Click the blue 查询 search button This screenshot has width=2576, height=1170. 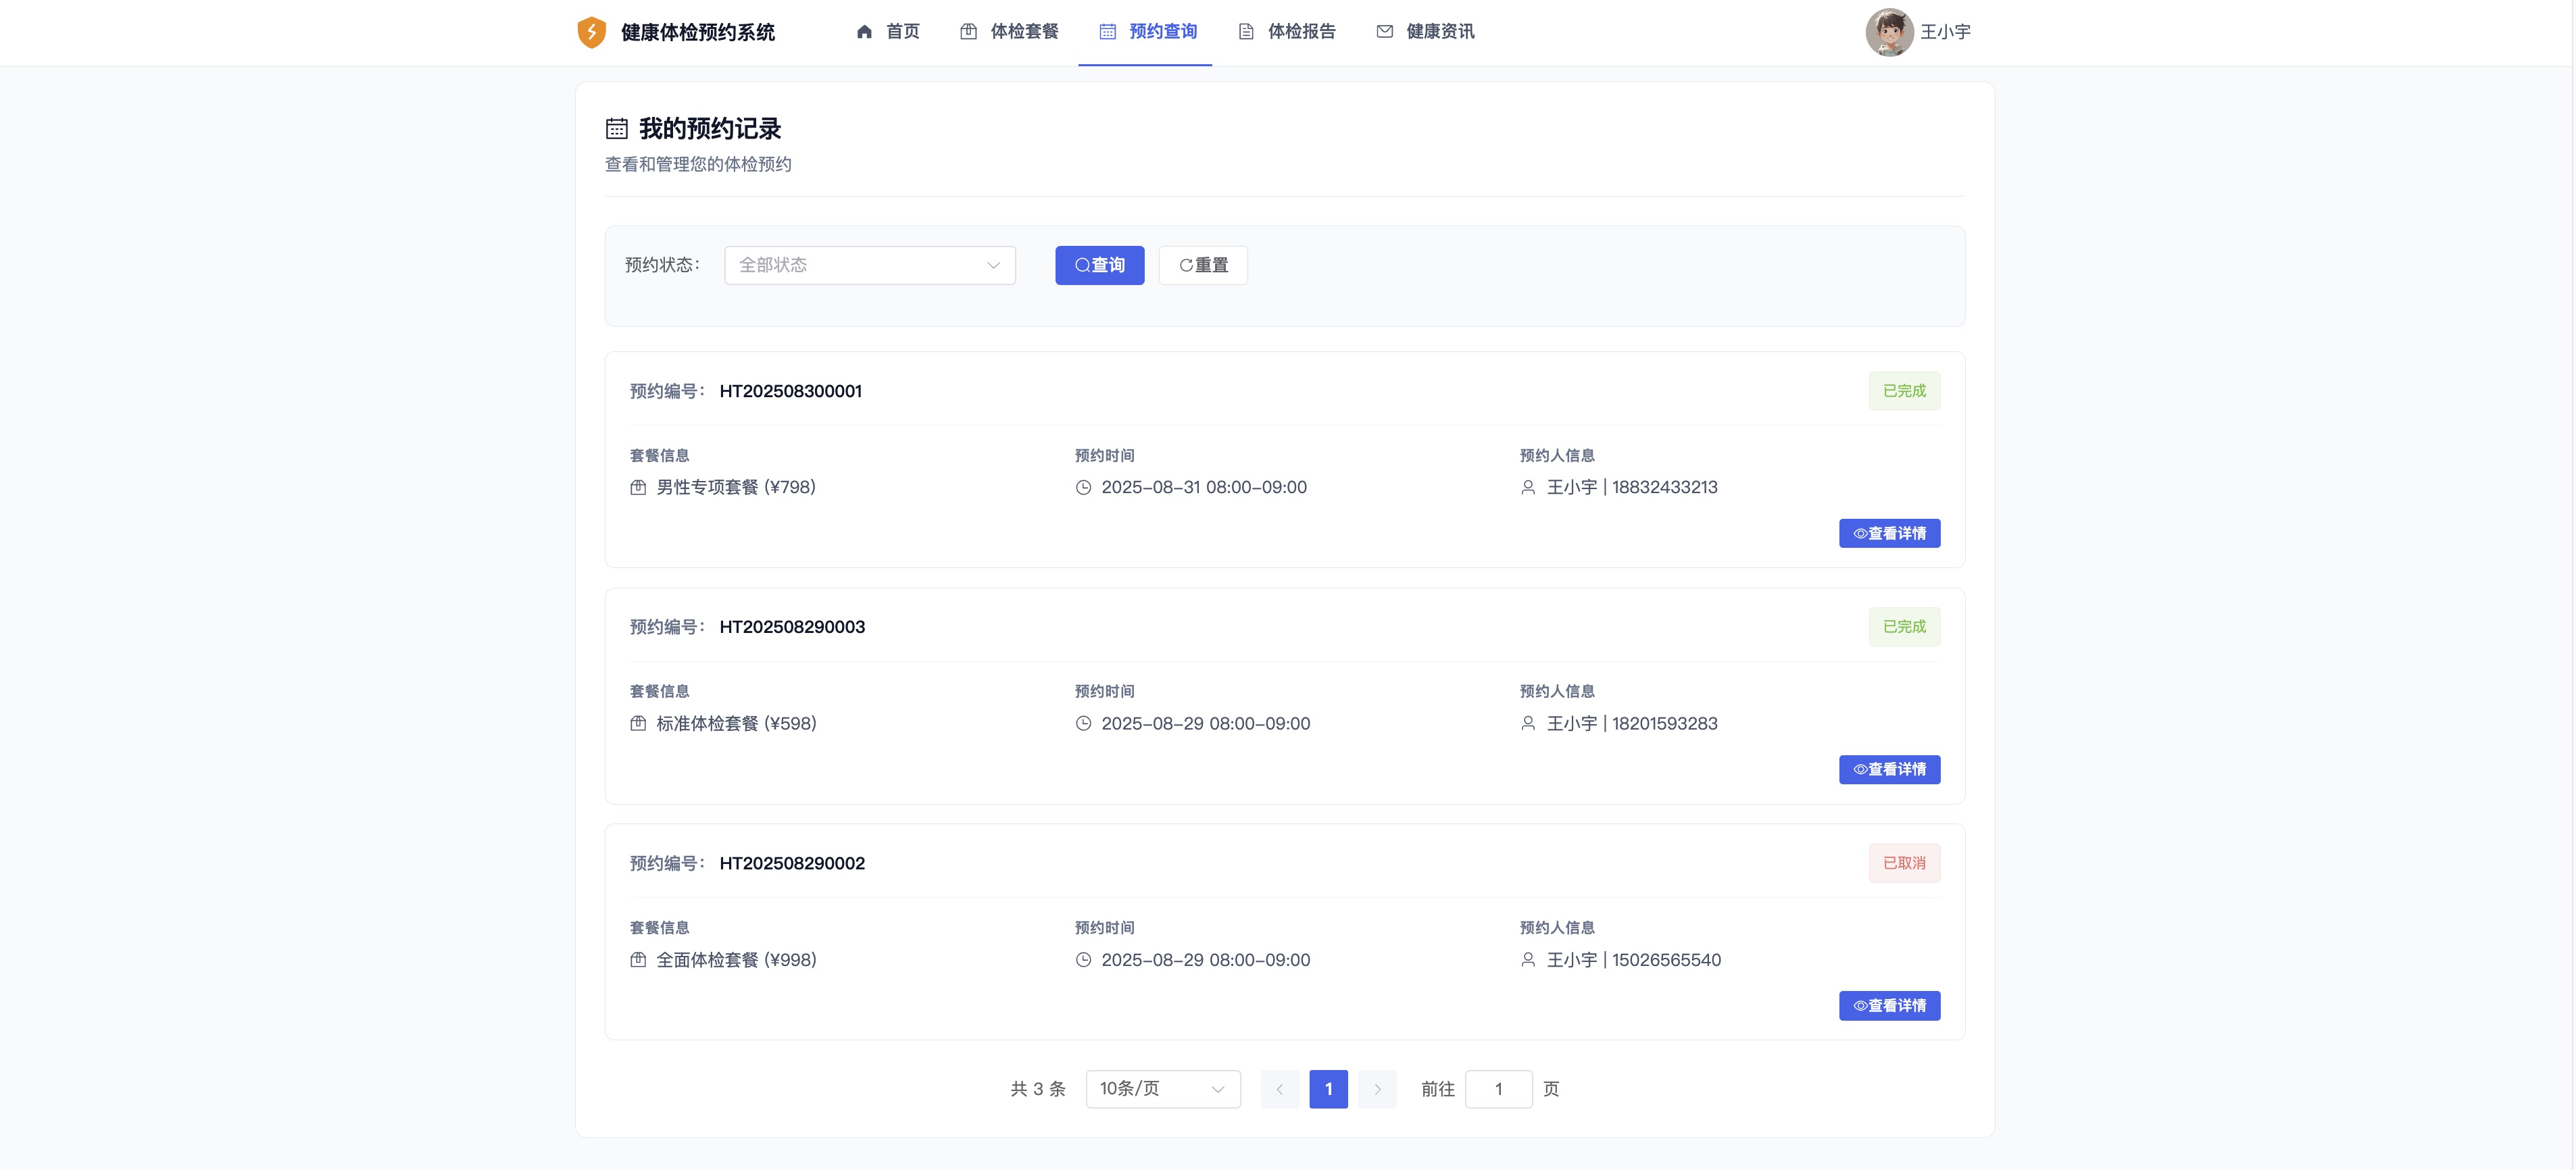[x=1099, y=265]
